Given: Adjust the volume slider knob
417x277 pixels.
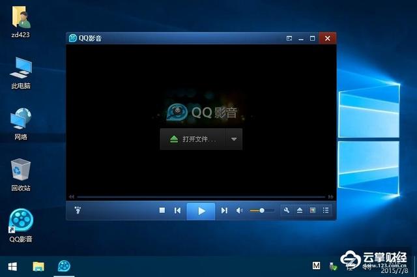Looking at the screenshot, I should pyautogui.click(x=262, y=211).
